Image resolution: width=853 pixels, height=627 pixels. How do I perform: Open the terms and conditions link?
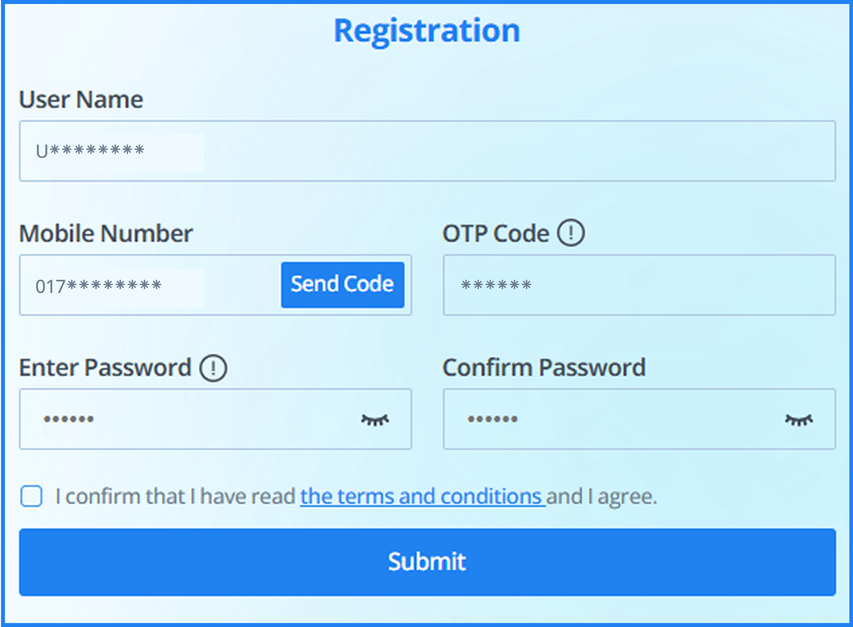pos(422,496)
